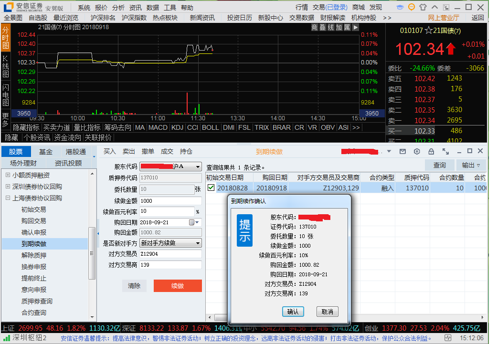The image size is (497, 344).
Task: Click the 清除 clear button
Action: click(x=134, y=286)
